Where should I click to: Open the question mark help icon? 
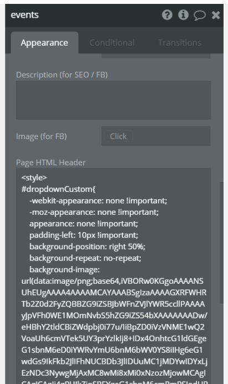(x=167, y=15)
